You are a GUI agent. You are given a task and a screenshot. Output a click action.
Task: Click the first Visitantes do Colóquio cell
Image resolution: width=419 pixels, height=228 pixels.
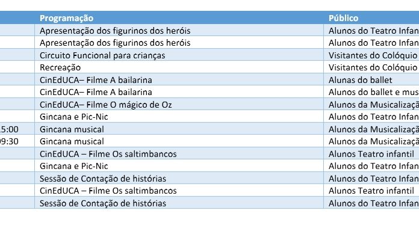(x=371, y=55)
